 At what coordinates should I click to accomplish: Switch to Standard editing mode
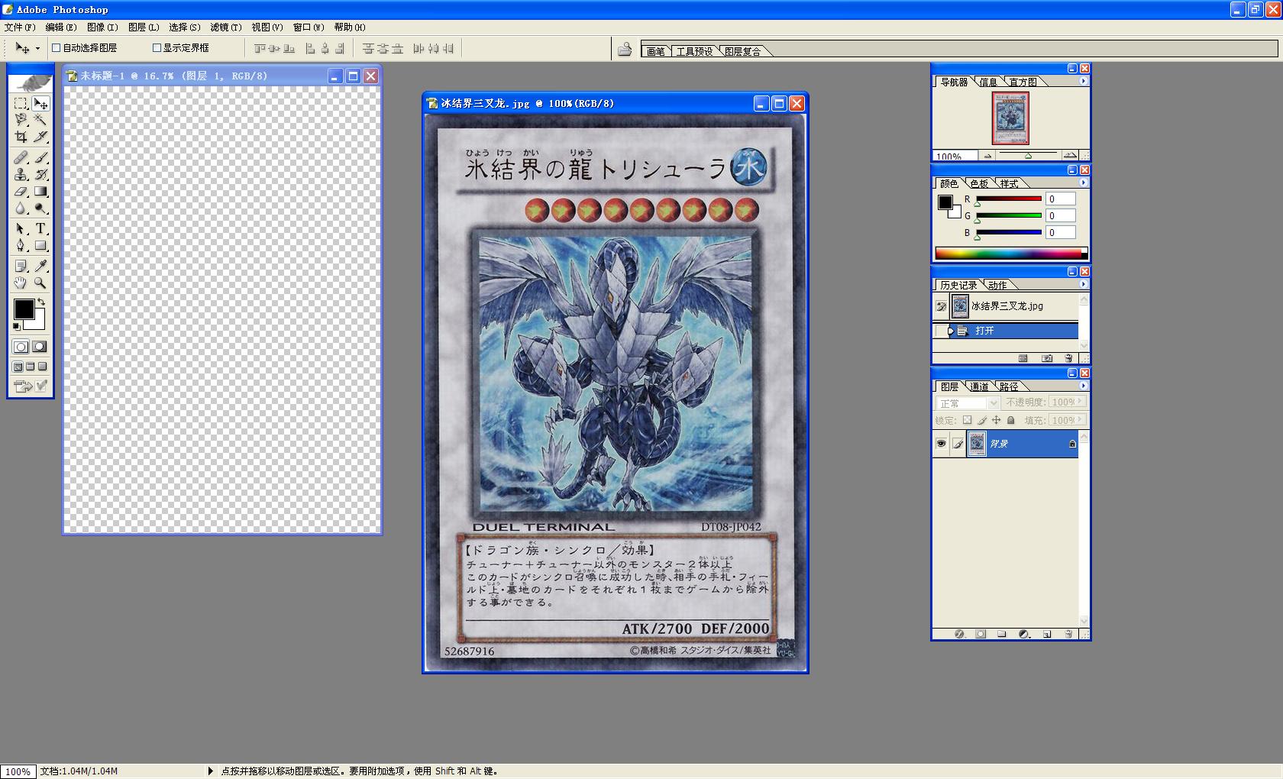tap(21, 347)
